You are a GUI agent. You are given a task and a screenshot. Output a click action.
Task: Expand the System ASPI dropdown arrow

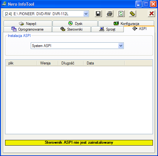pyautogui.click(x=121, y=46)
